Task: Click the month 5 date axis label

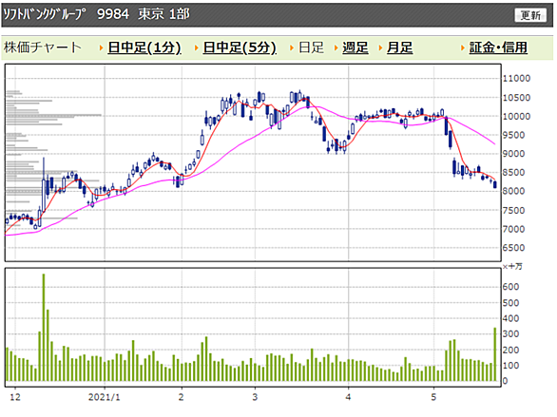Action: coord(433,397)
